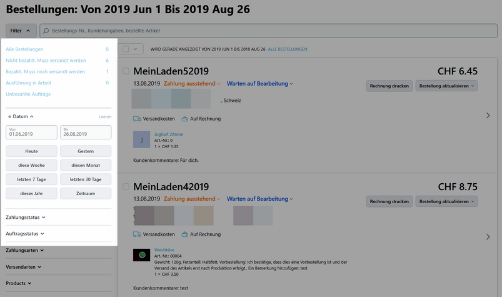The height and width of the screenshot is (297, 502).
Task: Open first order details arrow
Action: point(488,115)
